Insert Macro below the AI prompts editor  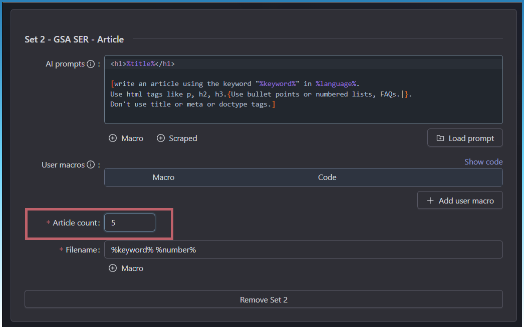click(126, 138)
